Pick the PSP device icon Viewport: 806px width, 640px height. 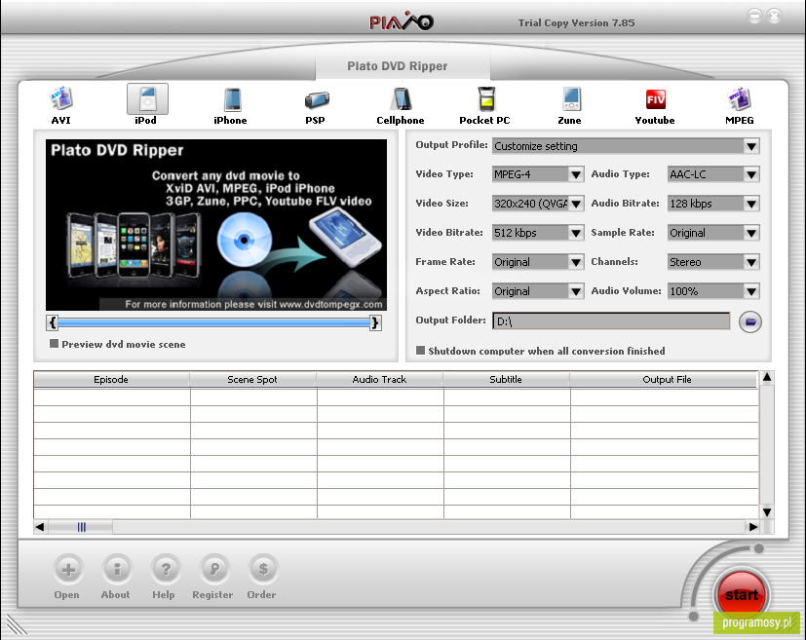pos(316,99)
